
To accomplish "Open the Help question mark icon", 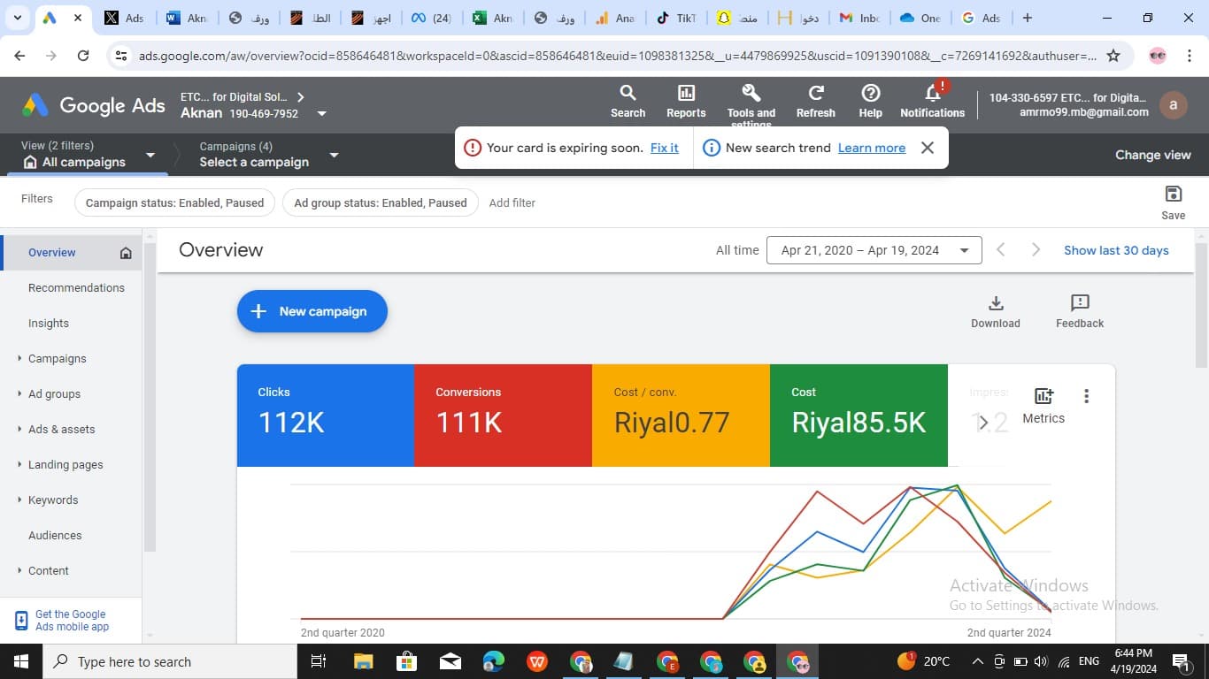I will [870, 94].
